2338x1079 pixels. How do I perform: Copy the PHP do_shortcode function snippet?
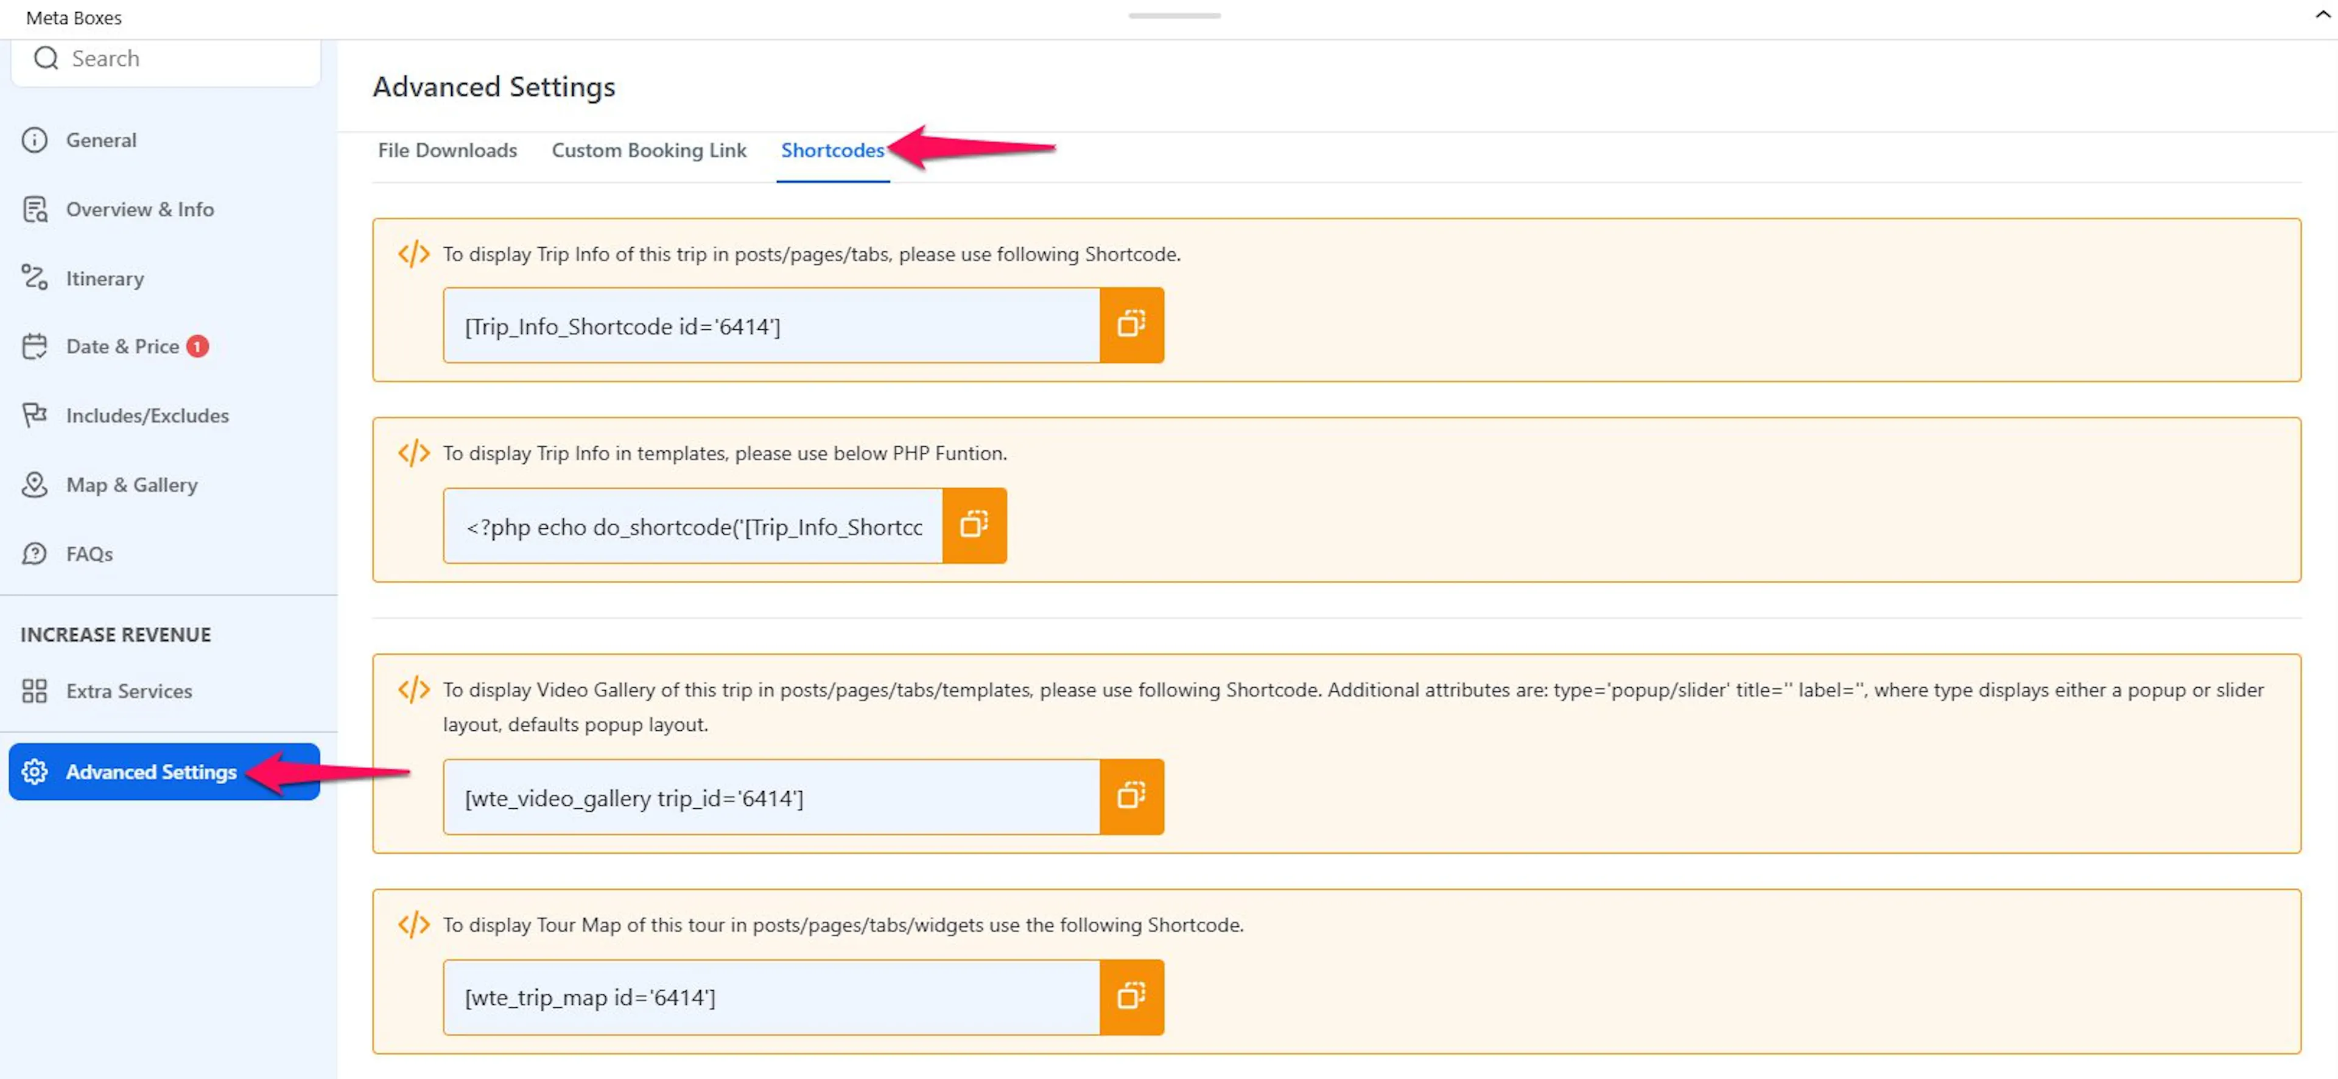[974, 525]
